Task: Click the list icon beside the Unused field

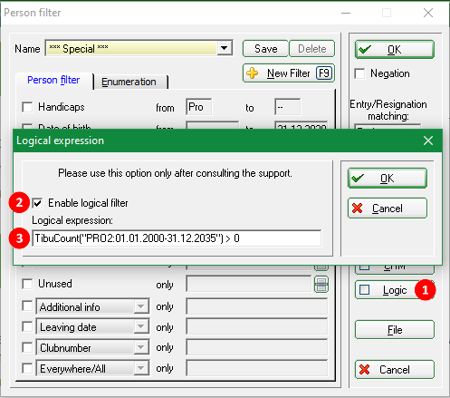Action: 321,285
